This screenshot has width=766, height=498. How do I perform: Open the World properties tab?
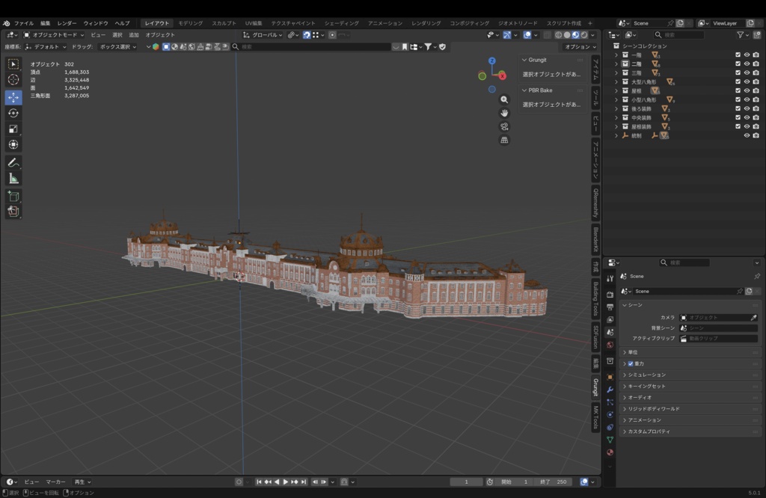(610, 345)
